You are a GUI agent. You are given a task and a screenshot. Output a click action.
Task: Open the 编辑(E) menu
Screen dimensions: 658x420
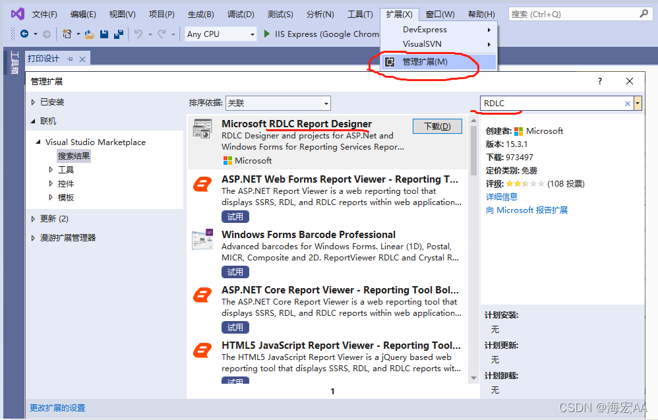pyautogui.click(x=83, y=15)
